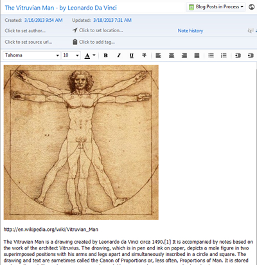Open the font size 10 dropdown
This screenshot has width=257, height=265.
(71, 55)
